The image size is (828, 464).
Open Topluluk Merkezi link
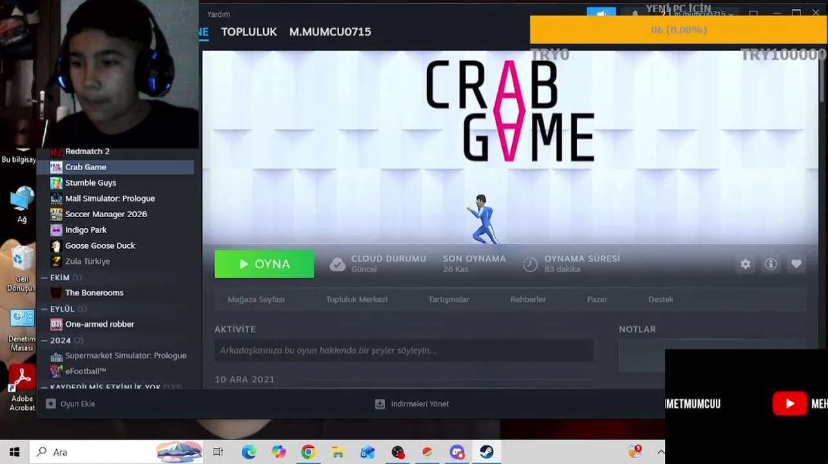(x=357, y=300)
